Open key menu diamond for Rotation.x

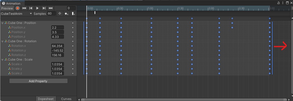pos(73,46)
